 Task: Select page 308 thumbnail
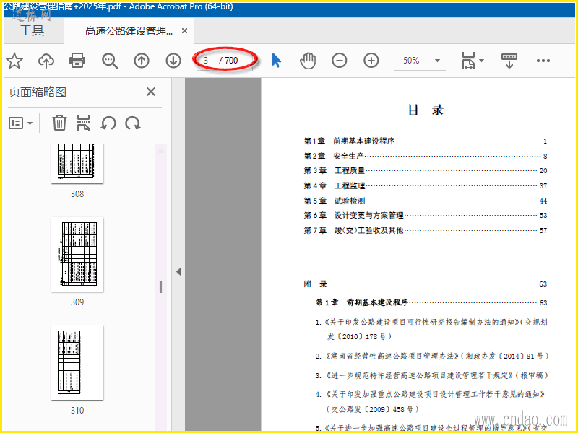click(x=77, y=163)
